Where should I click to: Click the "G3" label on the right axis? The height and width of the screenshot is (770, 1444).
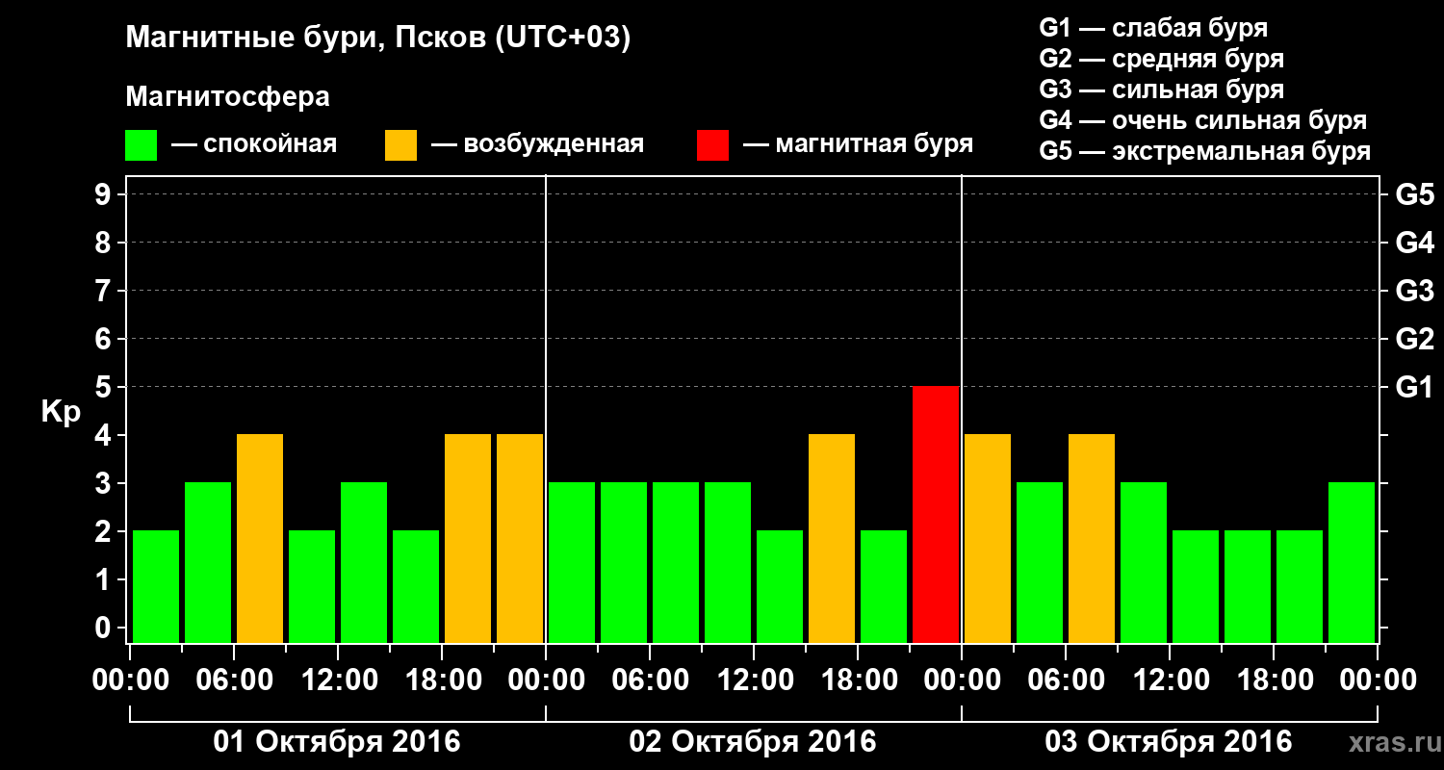(1414, 291)
